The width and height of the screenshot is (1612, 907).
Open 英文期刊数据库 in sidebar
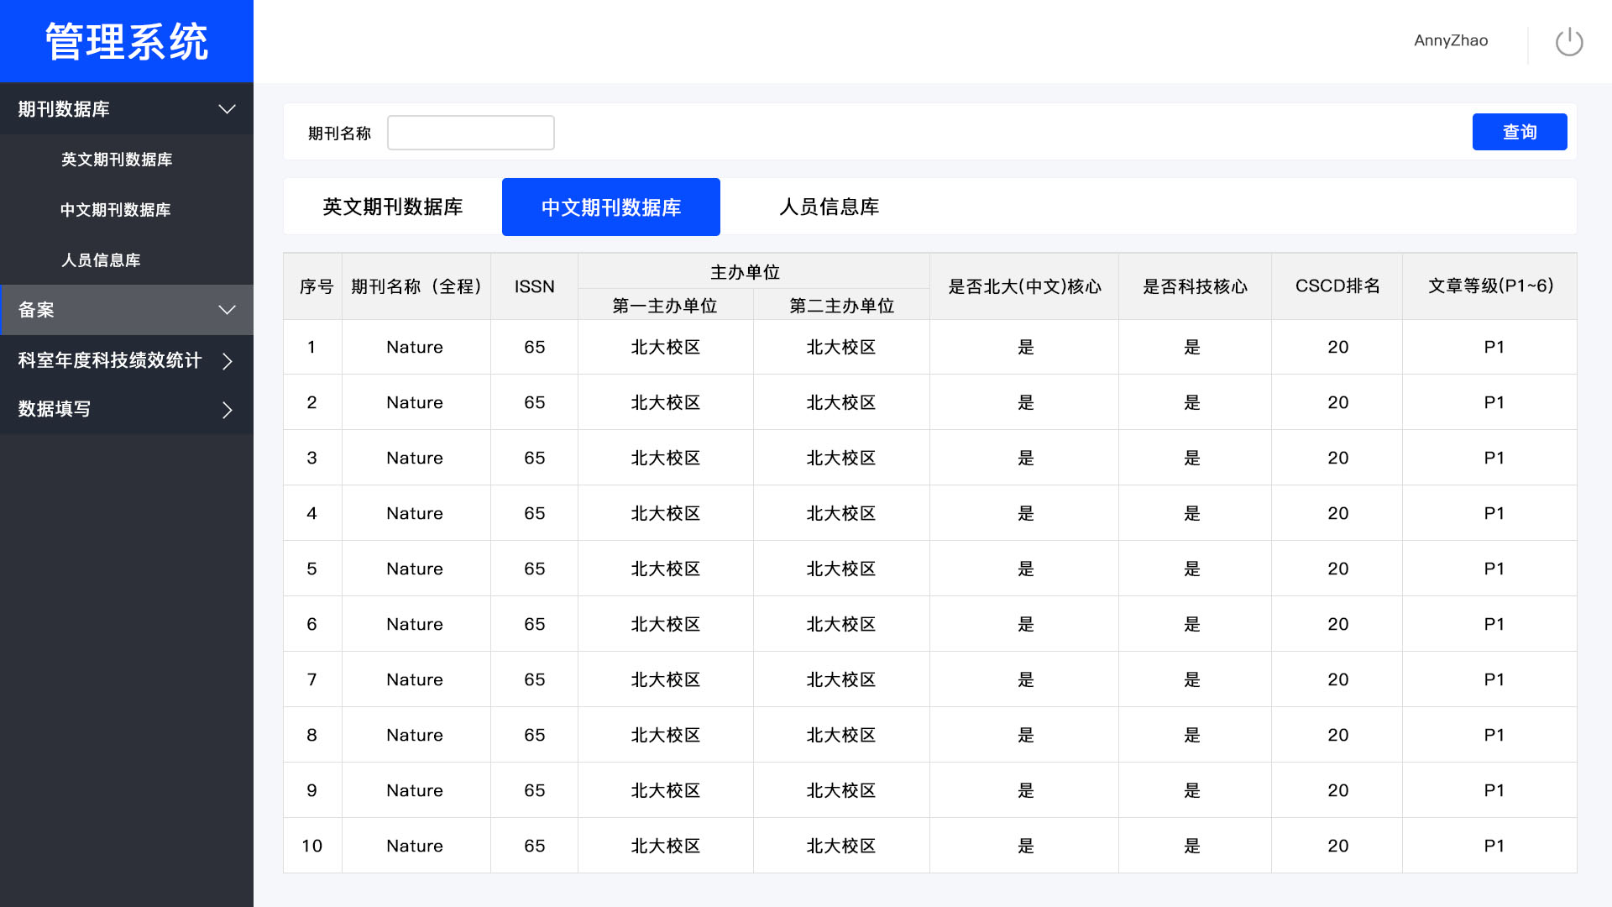click(117, 160)
